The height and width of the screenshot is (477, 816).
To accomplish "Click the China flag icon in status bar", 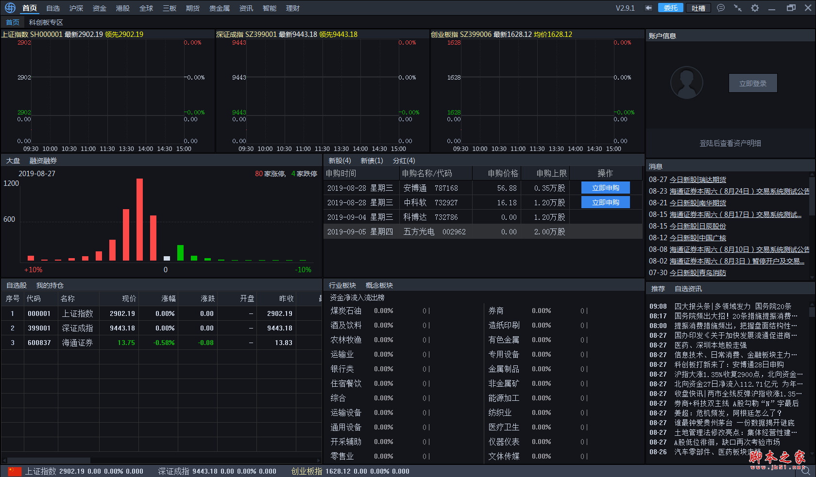I will point(15,471).
